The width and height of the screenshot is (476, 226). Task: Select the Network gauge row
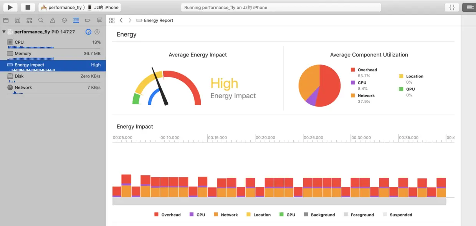pyautogui.click(x=53, y=88)
